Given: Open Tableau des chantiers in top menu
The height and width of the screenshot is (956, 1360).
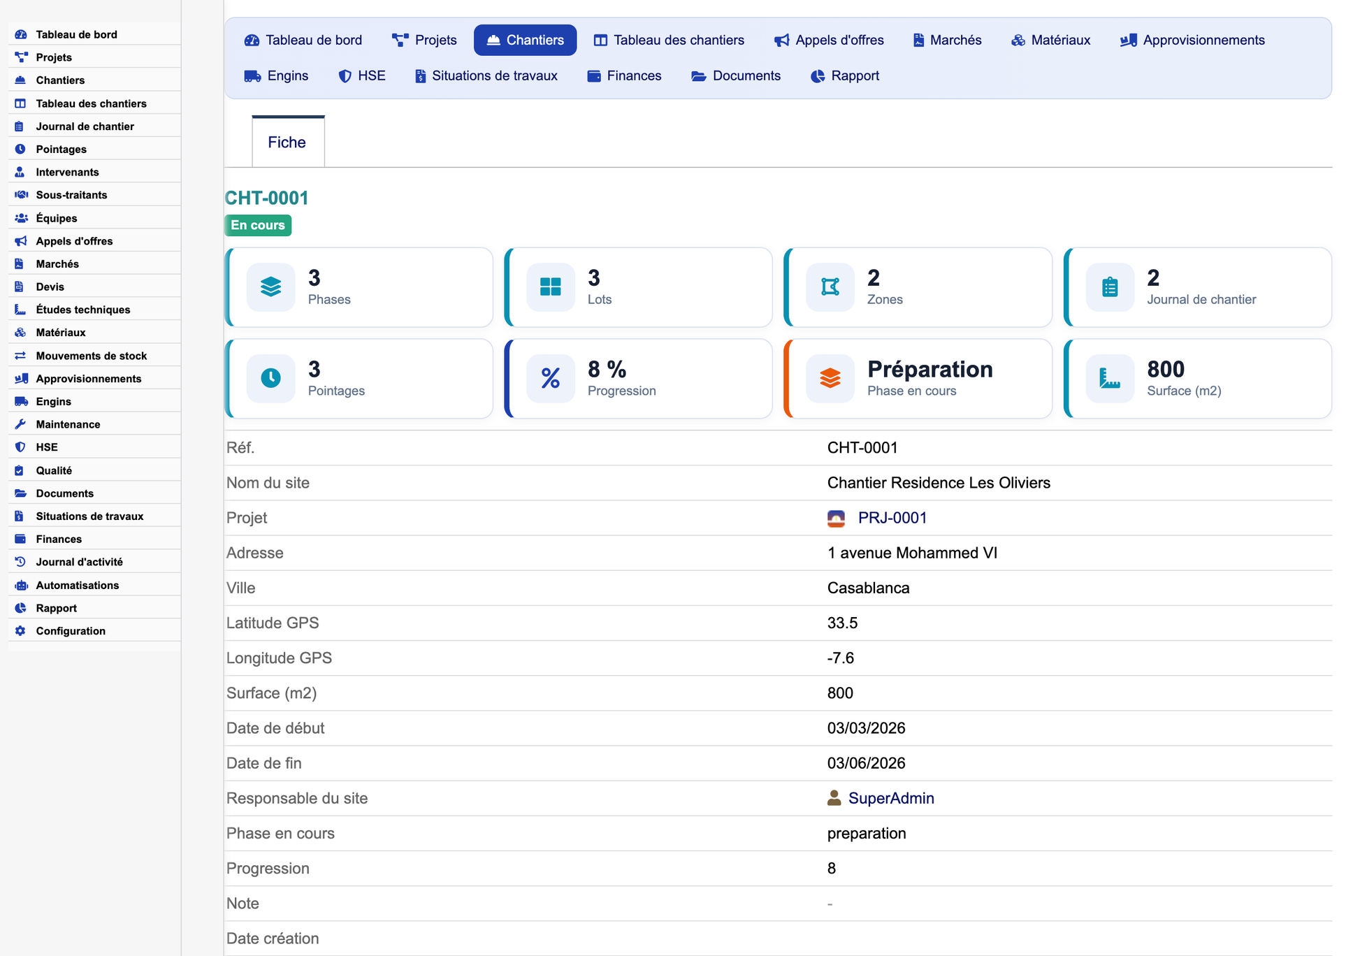Looking at the screenshot, I should [x=669, y=40].
